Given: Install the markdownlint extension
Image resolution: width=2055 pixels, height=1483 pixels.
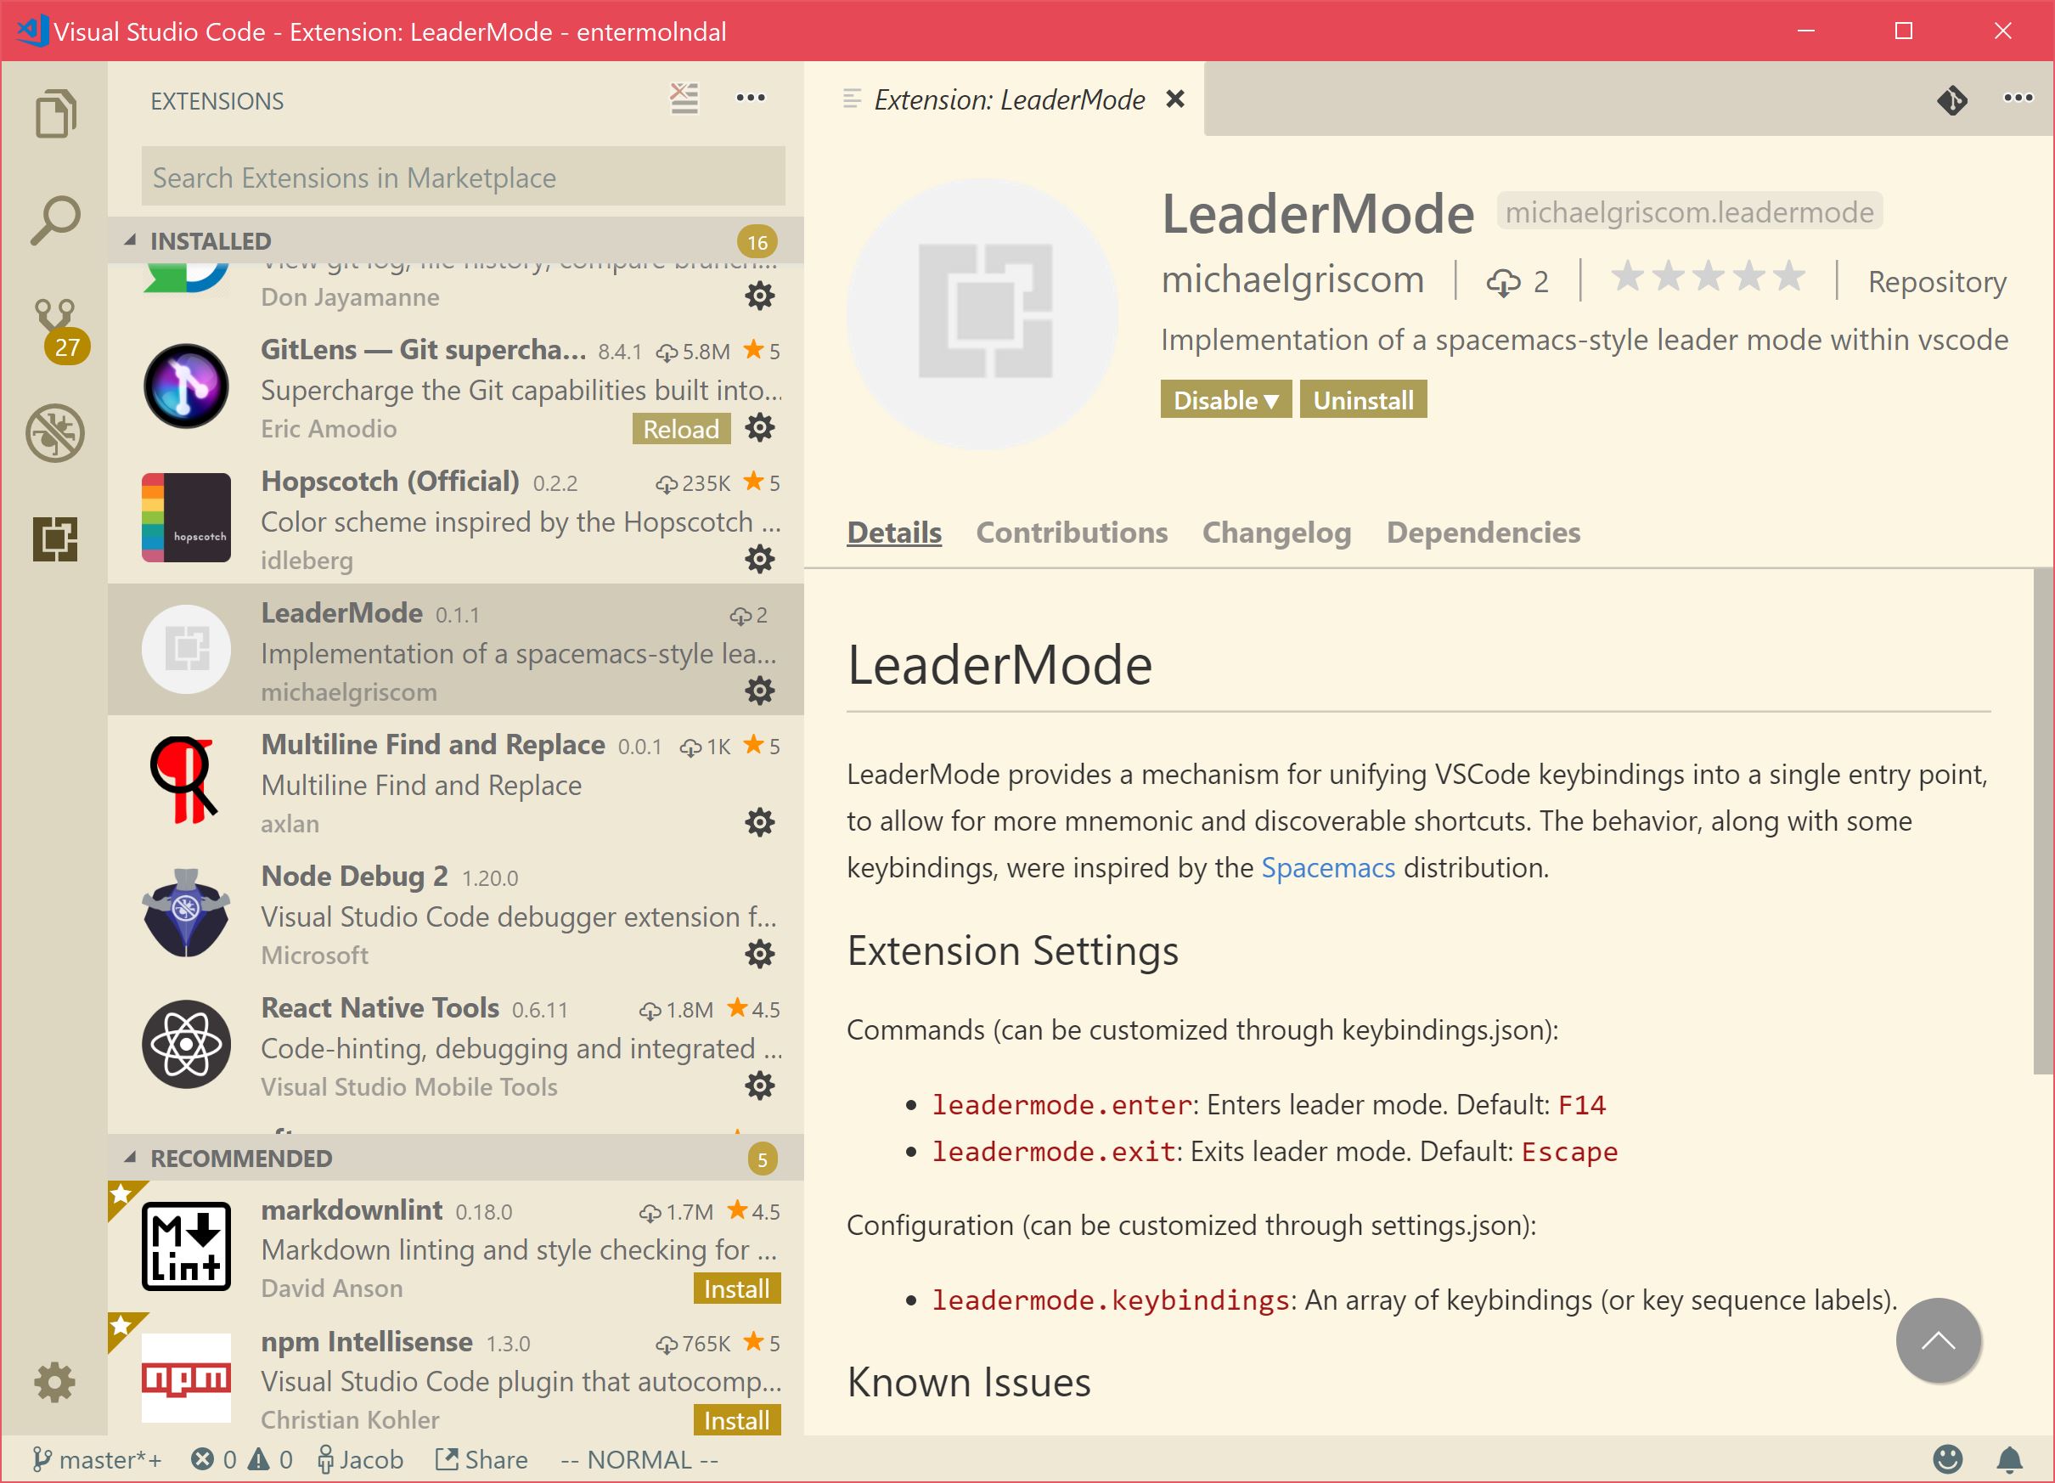Looking at the screenshot, I should (736, 1288).
